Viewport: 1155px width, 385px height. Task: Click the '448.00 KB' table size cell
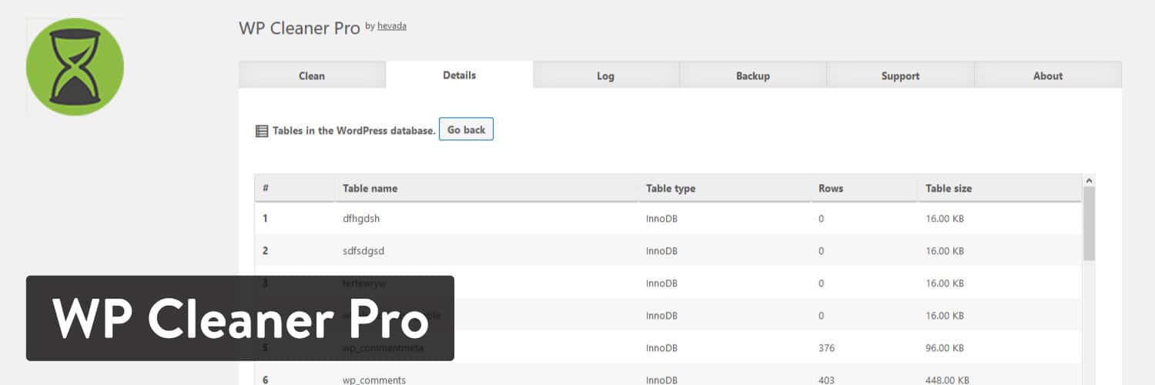point(947,380)
